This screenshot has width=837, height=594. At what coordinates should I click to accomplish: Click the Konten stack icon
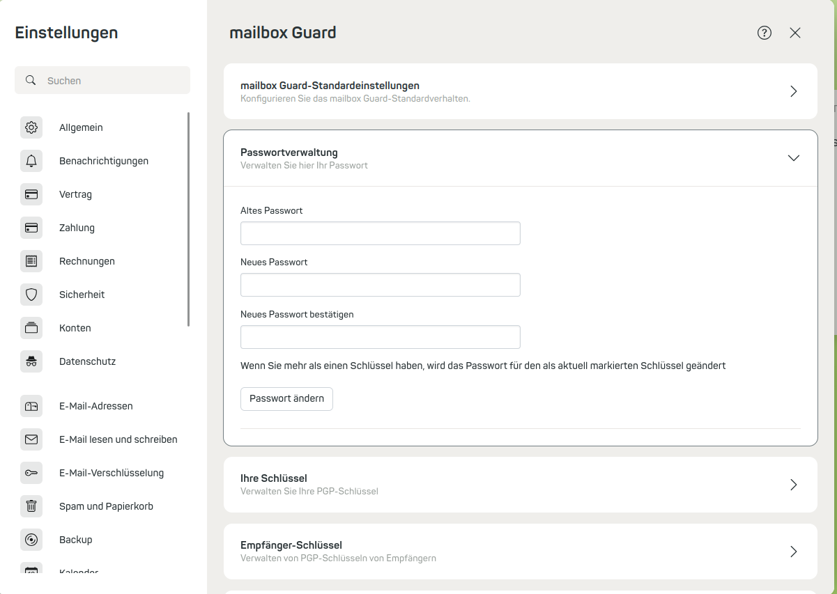pos(31,328)
